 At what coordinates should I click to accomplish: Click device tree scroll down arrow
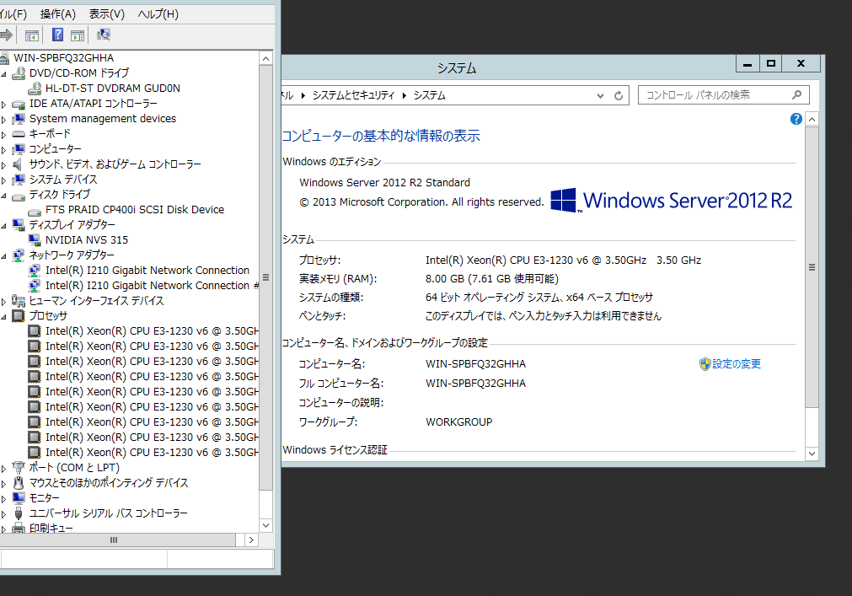tap(265, 525)
